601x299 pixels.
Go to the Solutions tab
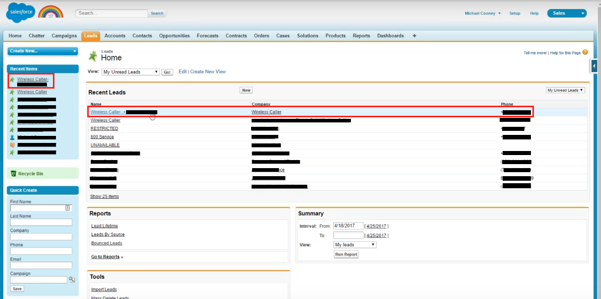308,36
